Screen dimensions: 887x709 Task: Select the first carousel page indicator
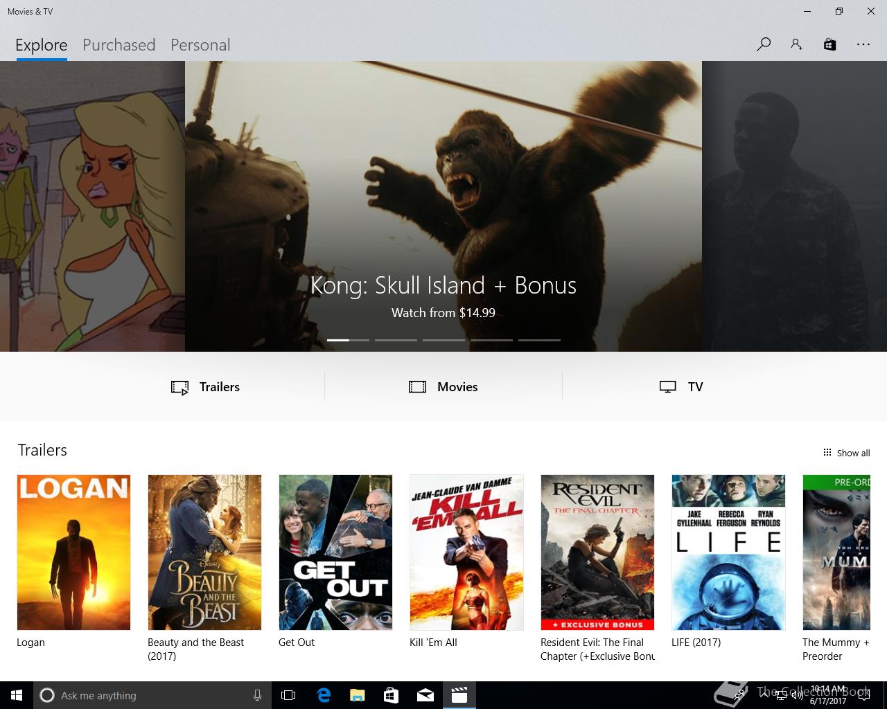348,340
